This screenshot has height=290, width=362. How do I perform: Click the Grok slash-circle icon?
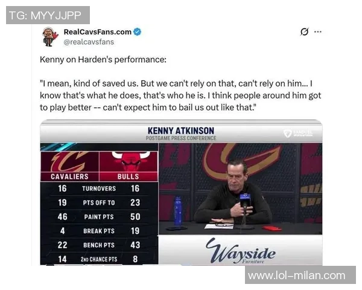tap(304, 32)
